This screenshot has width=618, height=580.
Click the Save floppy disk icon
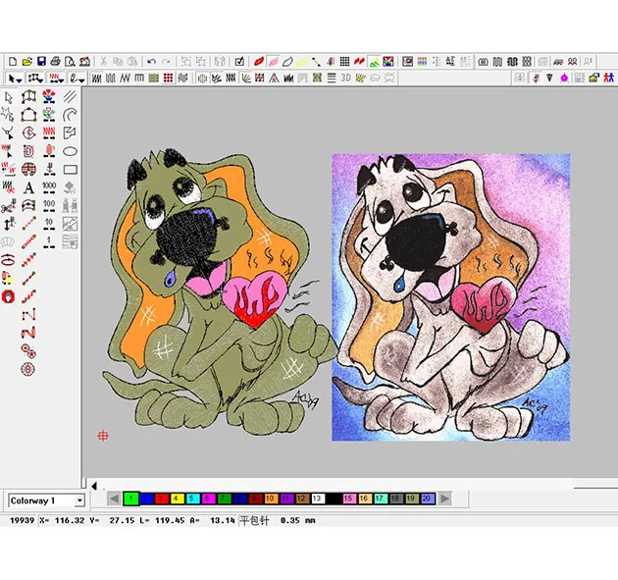40,61
